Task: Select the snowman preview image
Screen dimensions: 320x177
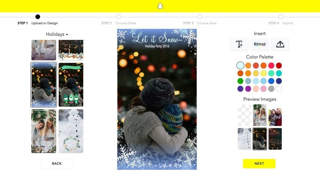Action: (244, 139)
